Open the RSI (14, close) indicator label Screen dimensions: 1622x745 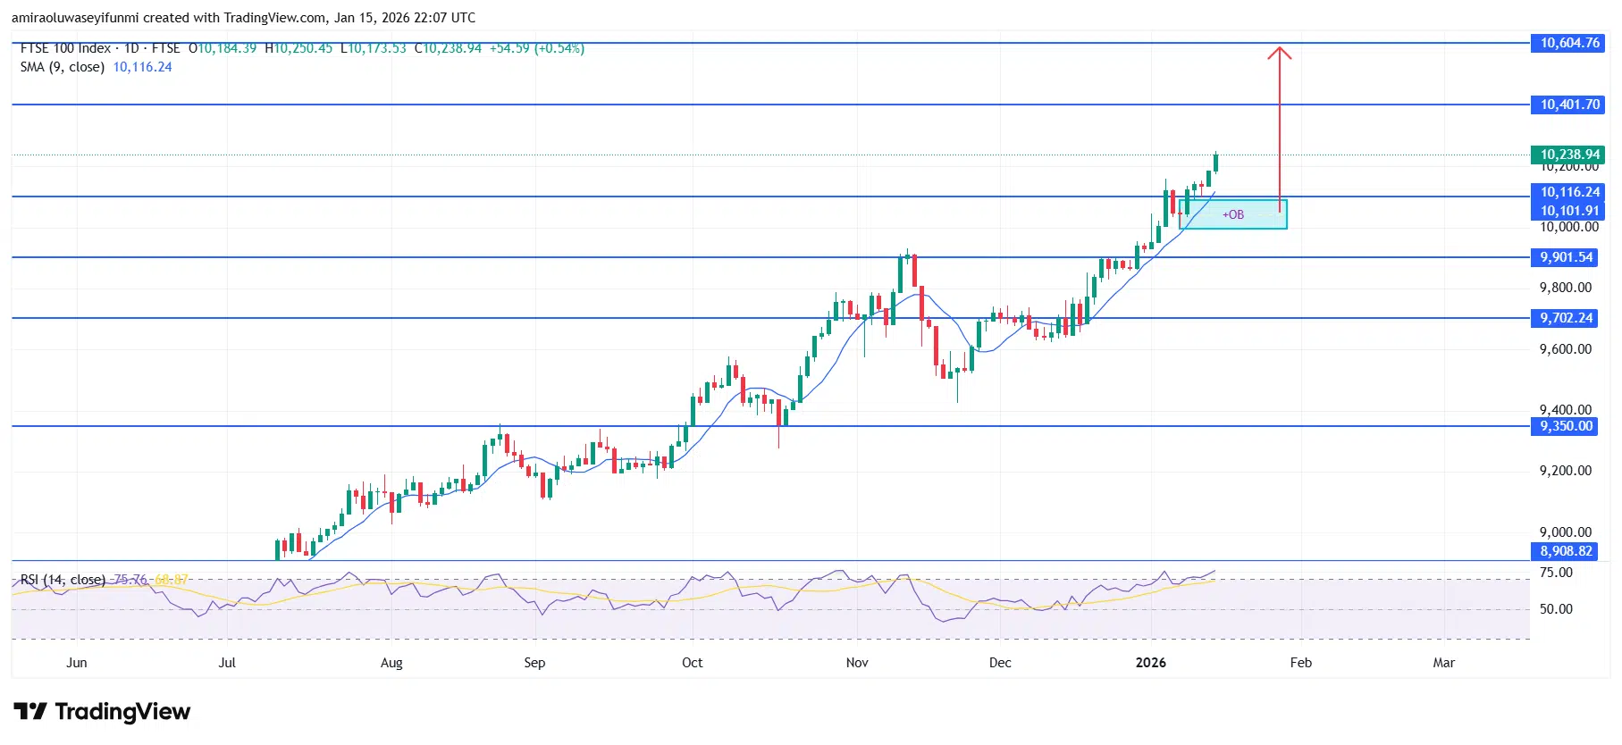coord(63,580)
